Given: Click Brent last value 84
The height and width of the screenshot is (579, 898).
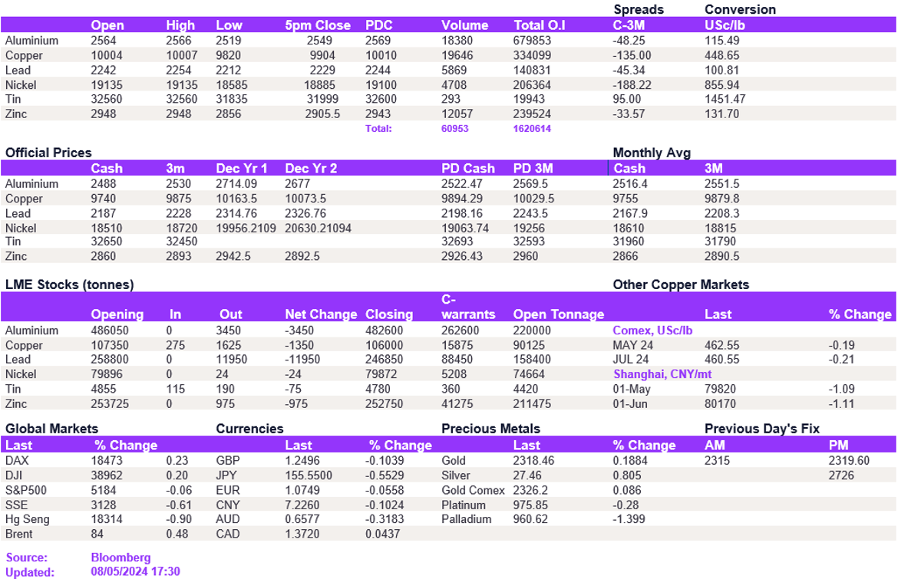Looking at the screenshot, I should coord(97,534).
